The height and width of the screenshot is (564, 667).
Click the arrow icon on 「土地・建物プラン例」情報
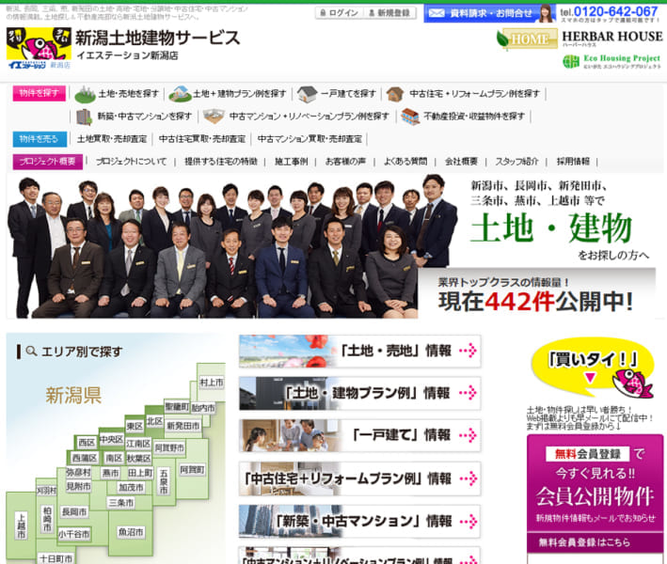point(468,393)
